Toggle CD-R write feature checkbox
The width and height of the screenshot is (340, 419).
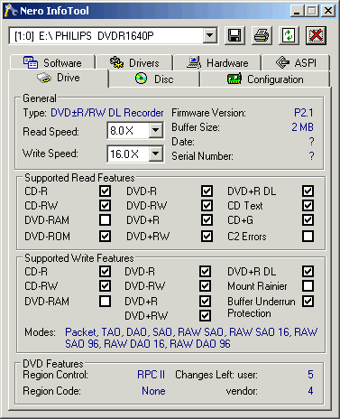coord(105,271)
